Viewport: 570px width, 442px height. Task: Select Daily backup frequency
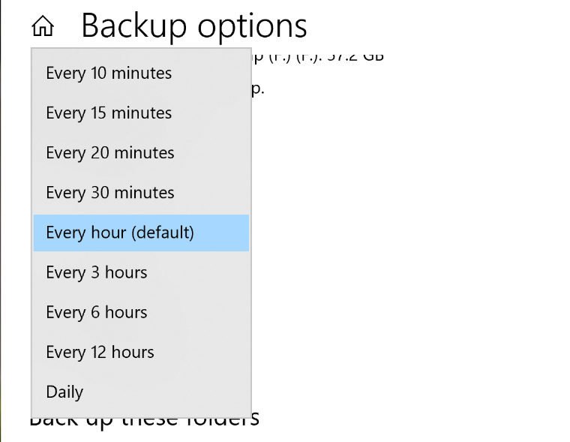[64, 392]
